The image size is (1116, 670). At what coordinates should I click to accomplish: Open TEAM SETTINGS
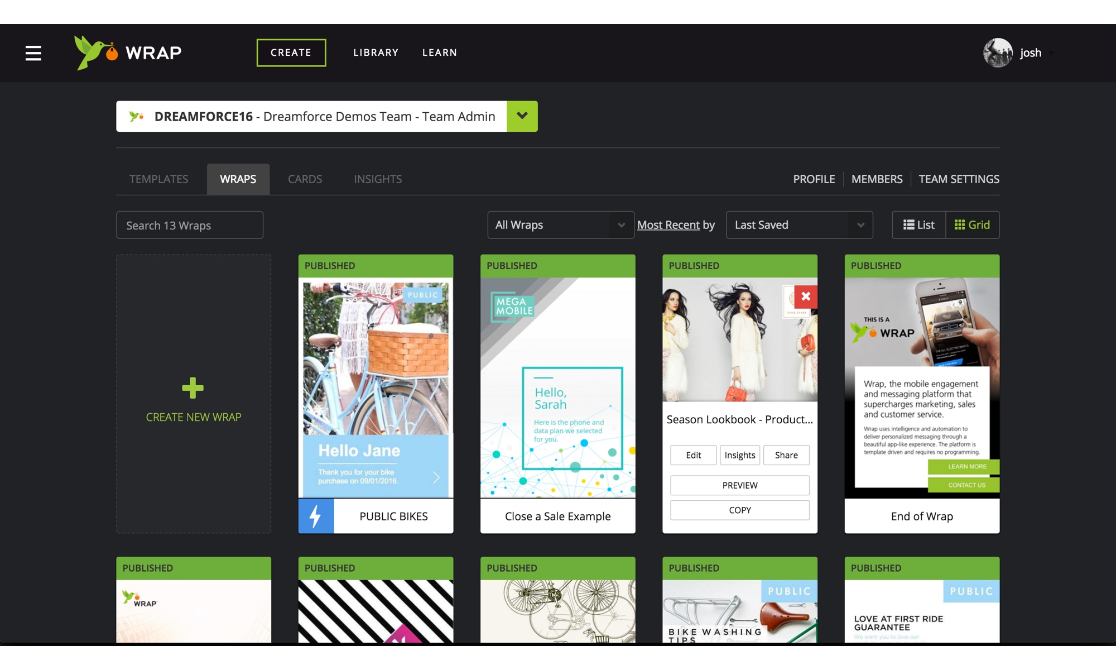pos(959,179)
